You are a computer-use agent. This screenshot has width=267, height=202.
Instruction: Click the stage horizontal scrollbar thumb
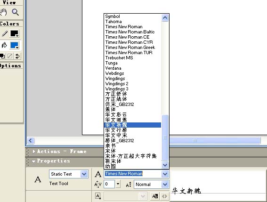click(x=215, y=141)
